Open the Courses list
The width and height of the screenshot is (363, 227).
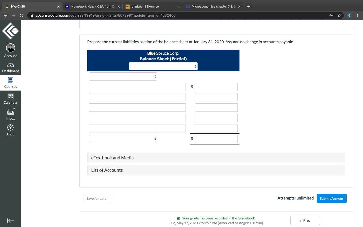tap(11, 82)
